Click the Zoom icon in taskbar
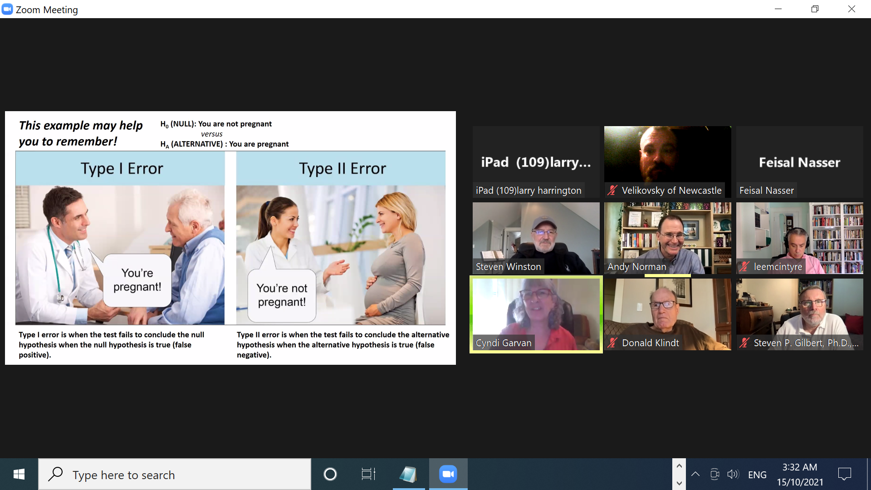The height and width of the screenshot is (490, 871). coord(448,474)
